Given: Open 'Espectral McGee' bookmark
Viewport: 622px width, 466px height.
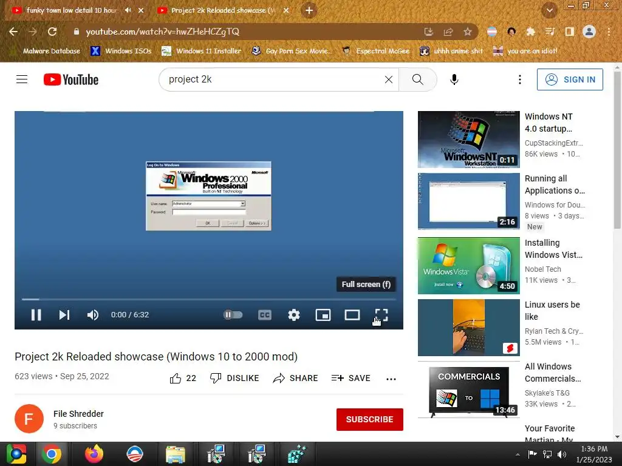Looking at the screenshot, I should pos(375,51).
